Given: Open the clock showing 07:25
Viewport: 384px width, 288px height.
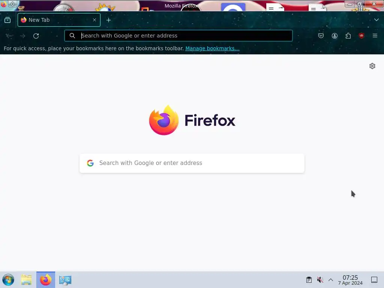Looking at the screenshot, I should (x=350, y=280).
